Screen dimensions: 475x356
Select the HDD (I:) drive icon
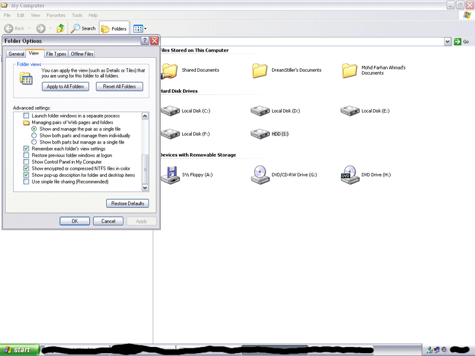click(x=260, y=134)
